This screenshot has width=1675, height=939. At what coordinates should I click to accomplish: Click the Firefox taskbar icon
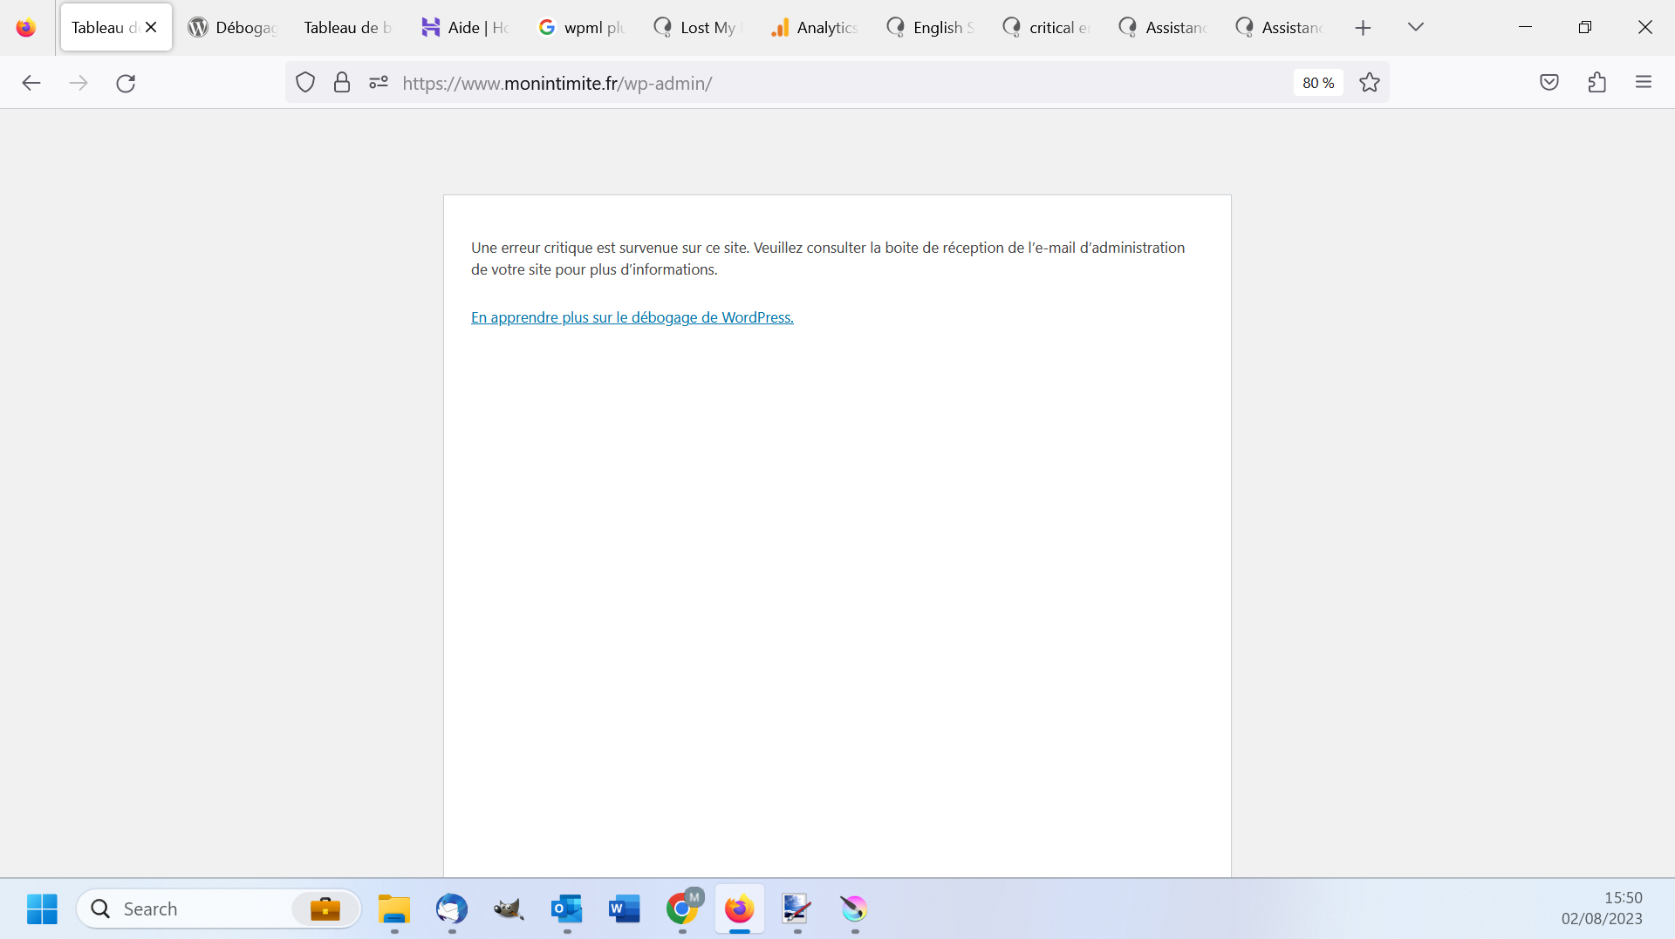[740, 908]
